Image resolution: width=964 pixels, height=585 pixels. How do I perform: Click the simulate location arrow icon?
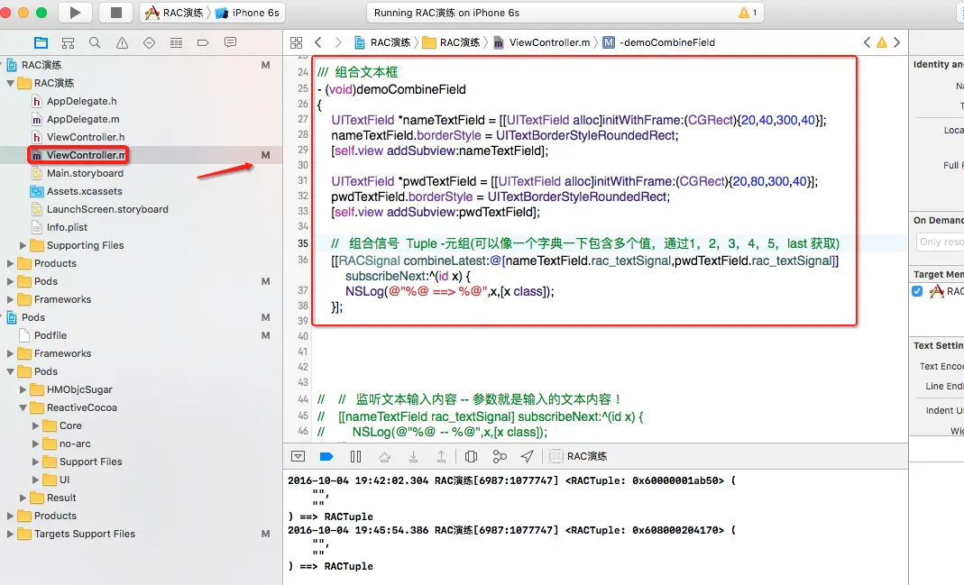click(527, 456)
